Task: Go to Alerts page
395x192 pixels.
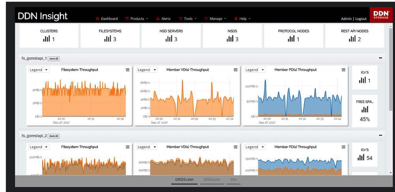Action: 163,18
